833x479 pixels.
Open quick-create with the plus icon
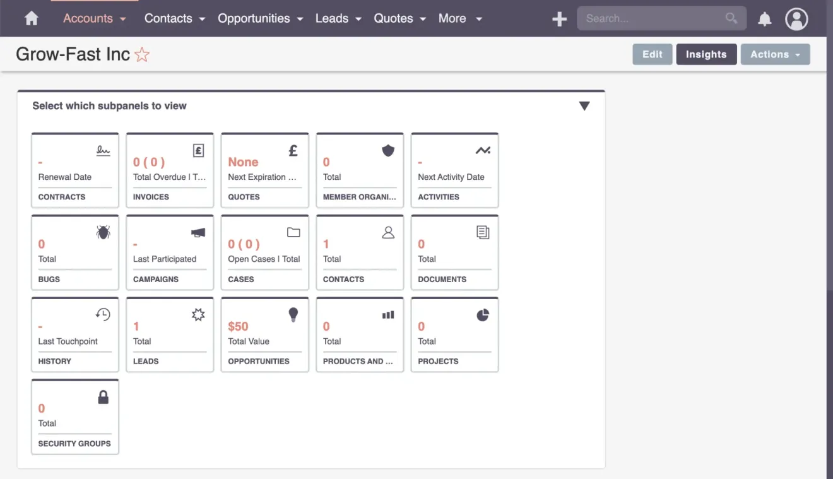pos(559,18)
